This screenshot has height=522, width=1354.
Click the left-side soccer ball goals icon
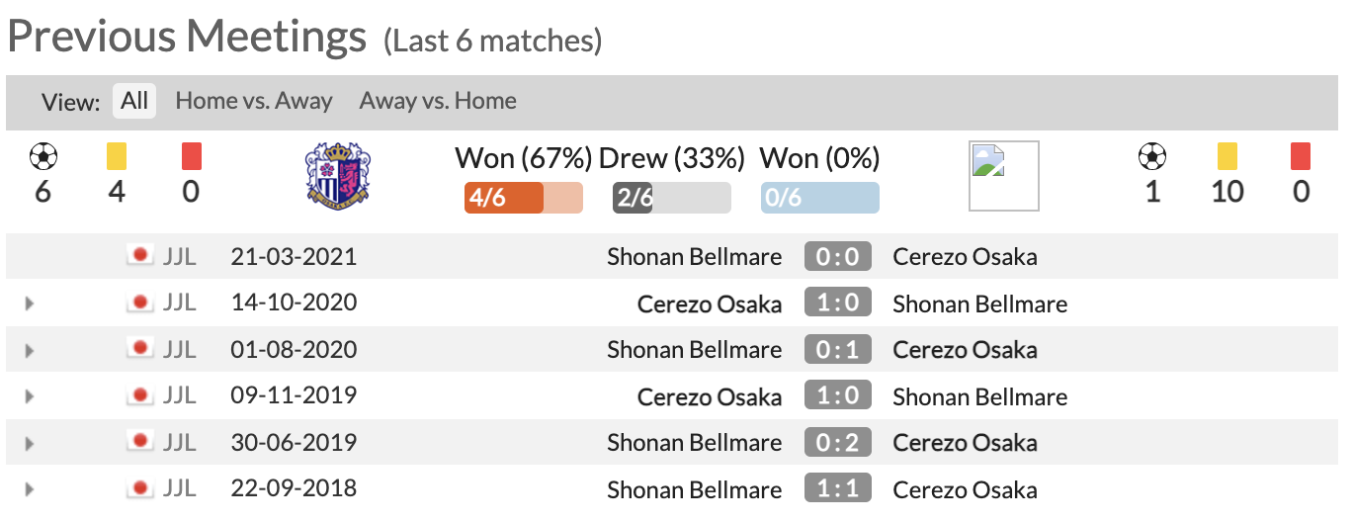tap(42, 156)
